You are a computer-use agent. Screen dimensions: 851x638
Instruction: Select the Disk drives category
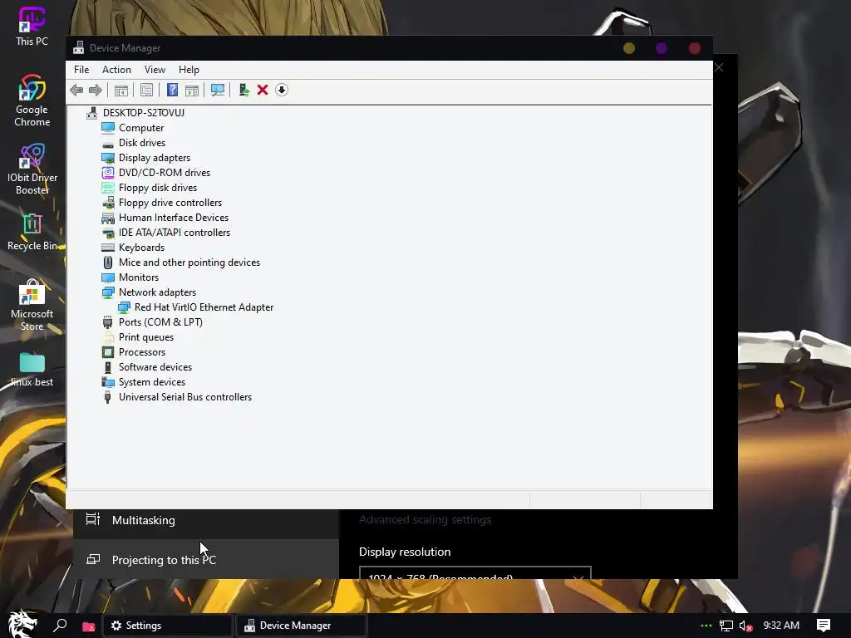142,143
